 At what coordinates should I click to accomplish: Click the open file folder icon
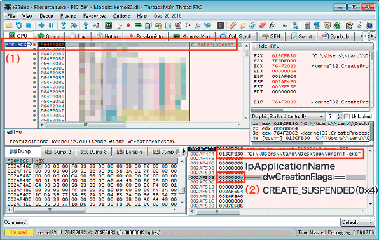[x=9, y=25]
